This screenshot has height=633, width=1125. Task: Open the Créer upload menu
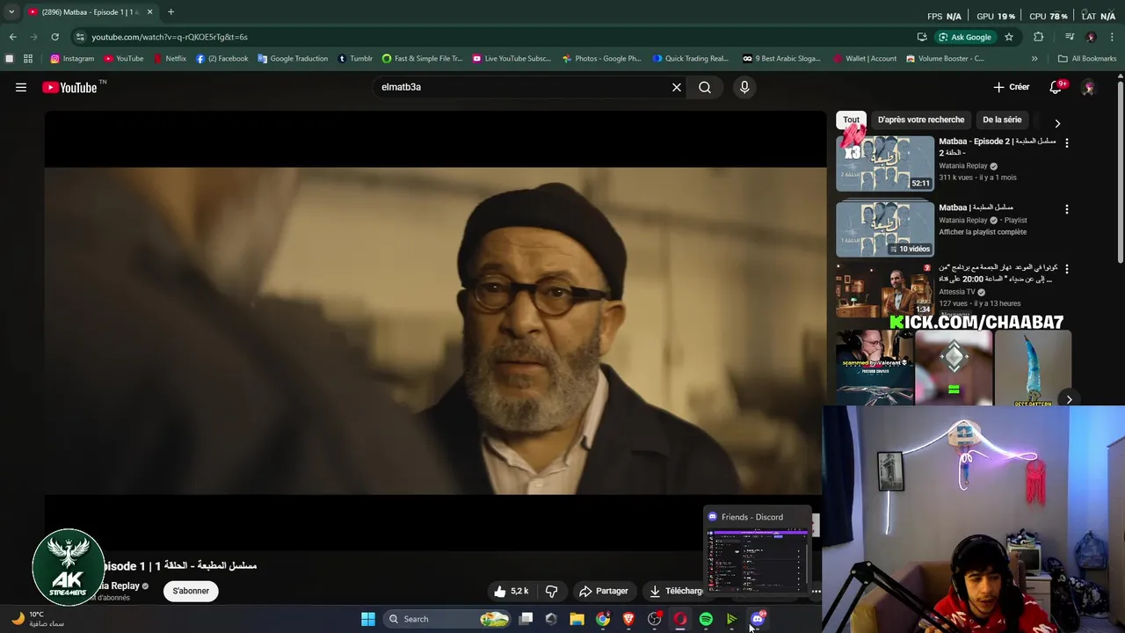coord(1012,87)
